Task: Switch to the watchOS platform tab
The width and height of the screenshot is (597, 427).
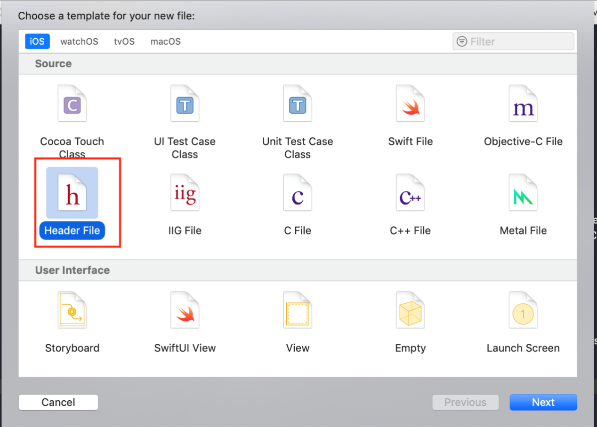Action: (79, 41)
